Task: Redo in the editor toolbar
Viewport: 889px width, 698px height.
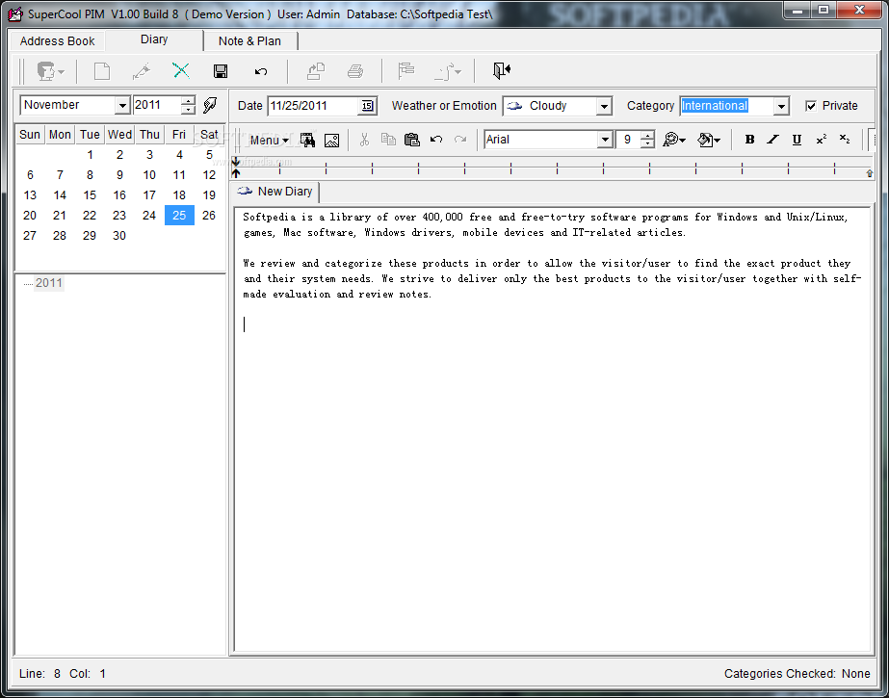Action: pyautogui.click(x=460, y=140)
